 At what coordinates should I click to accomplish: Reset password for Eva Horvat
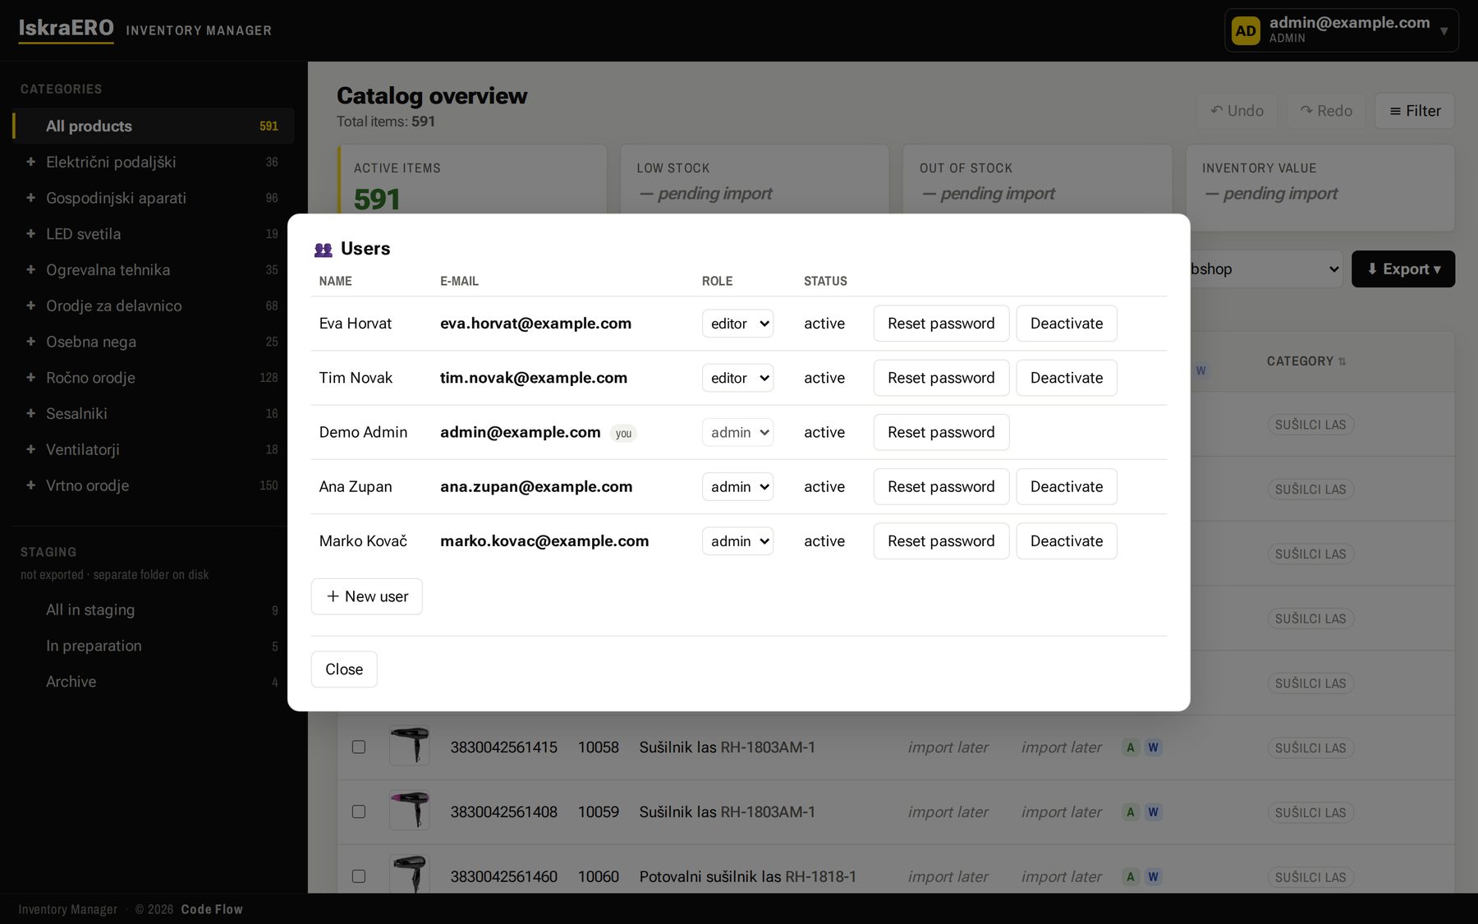point(941,324)
